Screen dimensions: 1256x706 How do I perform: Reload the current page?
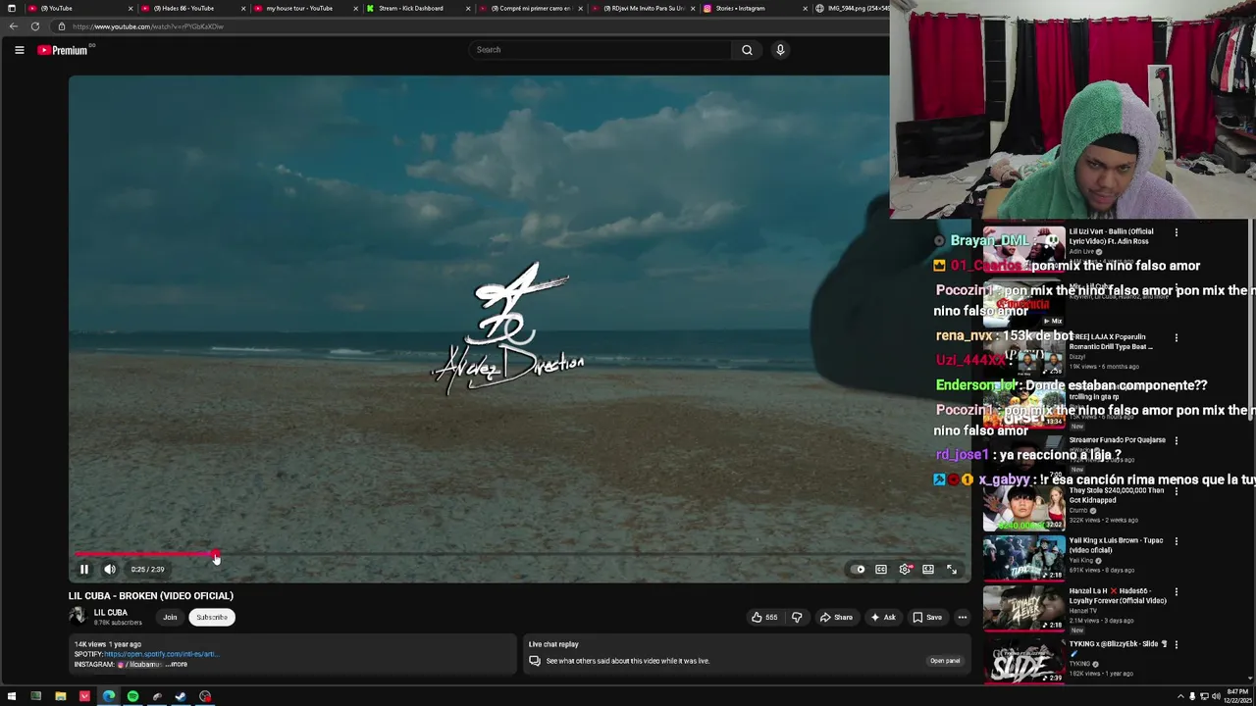[x=35, y=26]
